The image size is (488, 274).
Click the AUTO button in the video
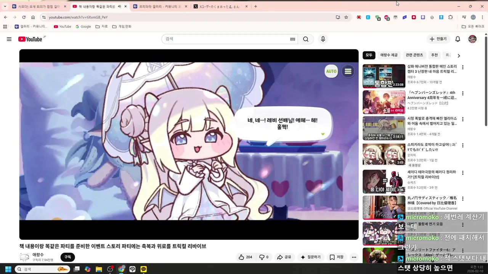point(331,71)
